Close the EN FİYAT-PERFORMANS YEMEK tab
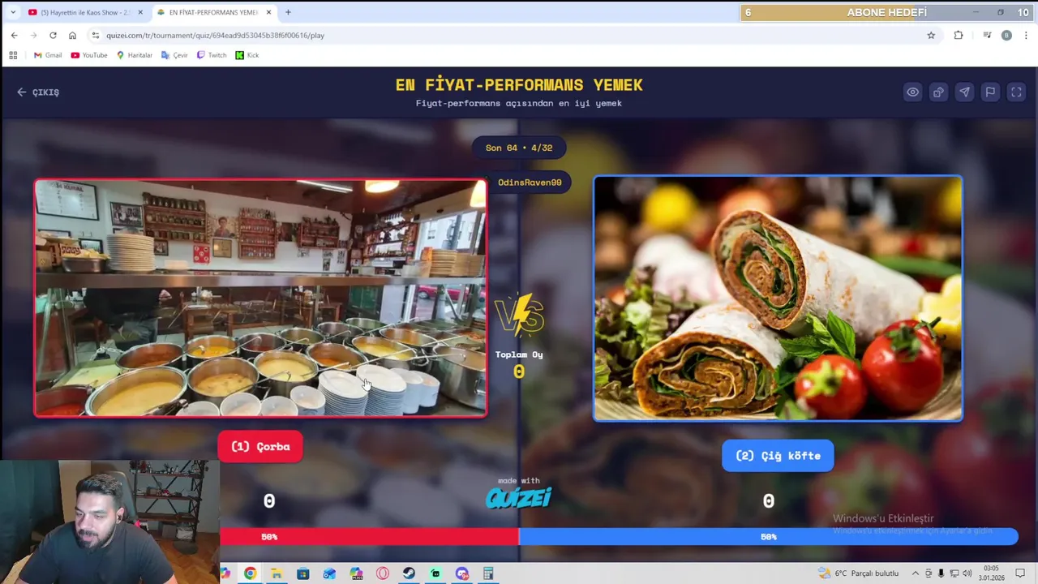 click(x=268, y=12)
